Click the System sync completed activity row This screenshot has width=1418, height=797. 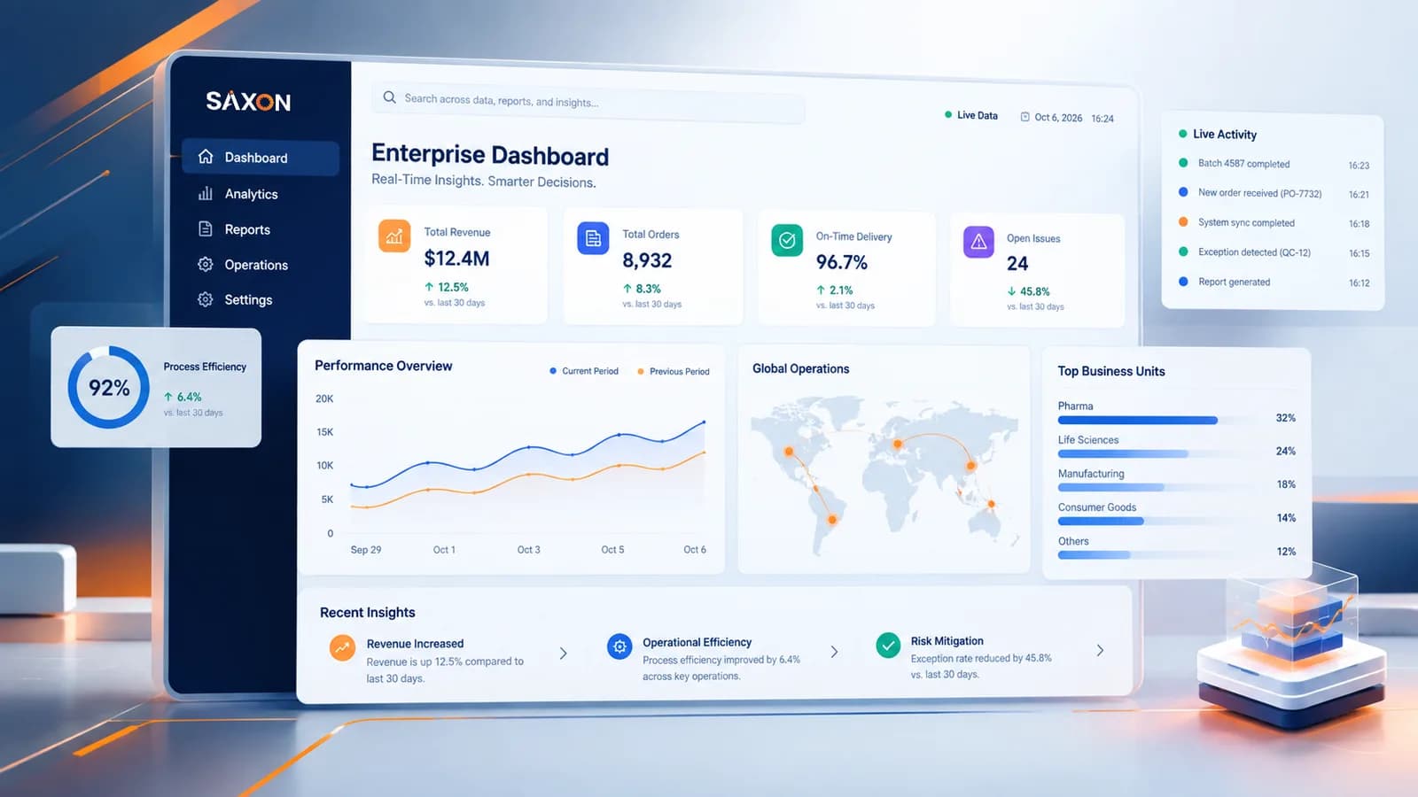coord(1274,223)
